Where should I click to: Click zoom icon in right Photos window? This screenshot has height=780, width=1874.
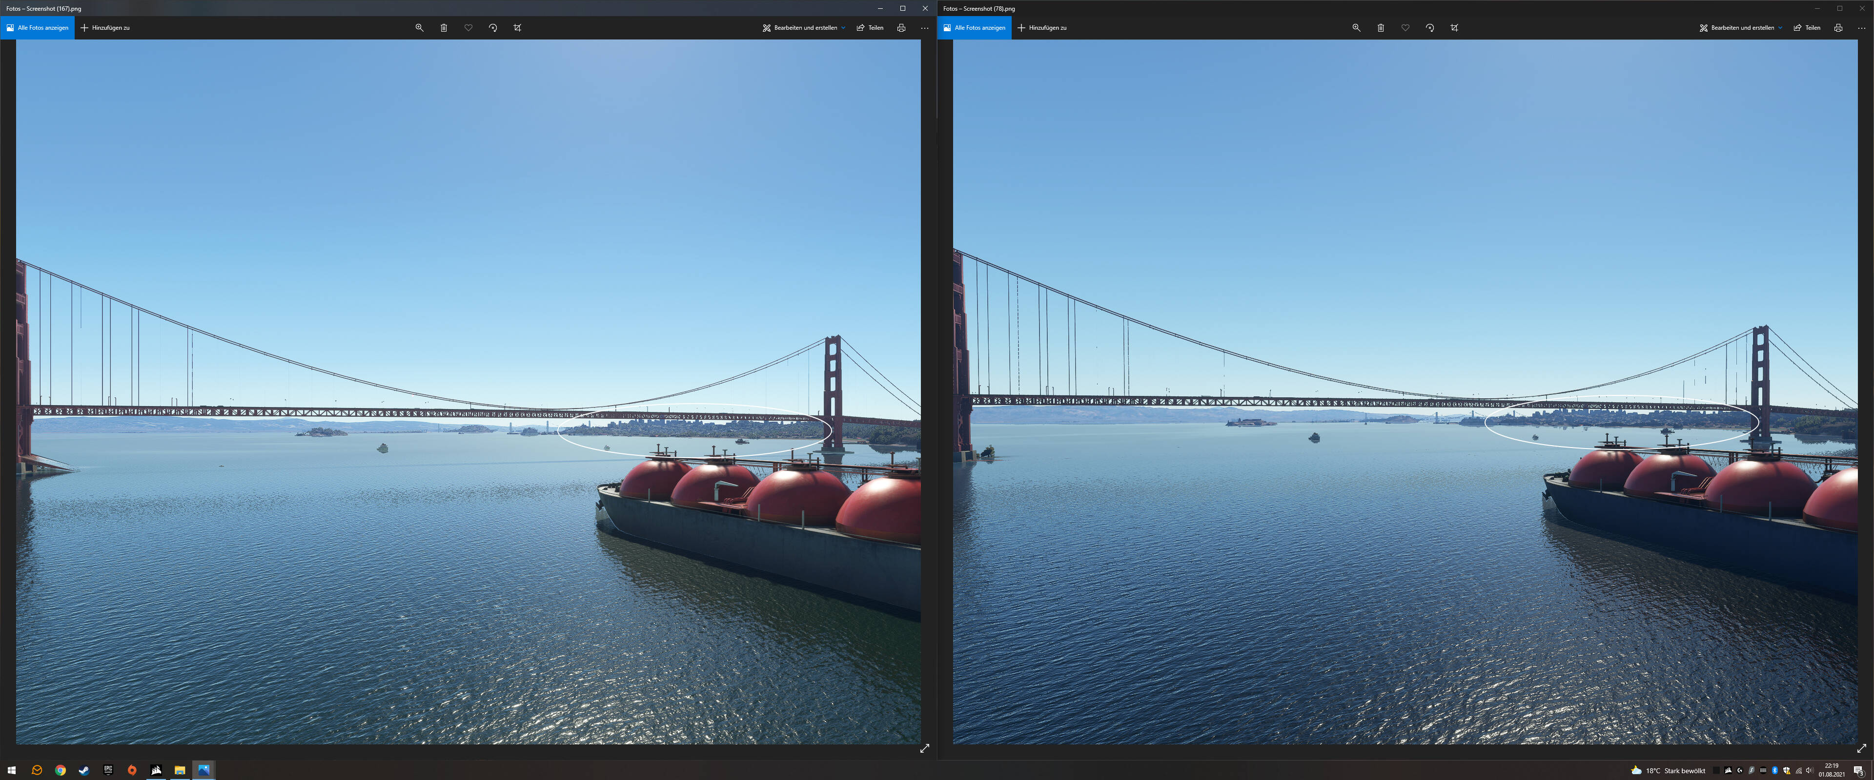pyautogui.click(x=1356, y=28)
